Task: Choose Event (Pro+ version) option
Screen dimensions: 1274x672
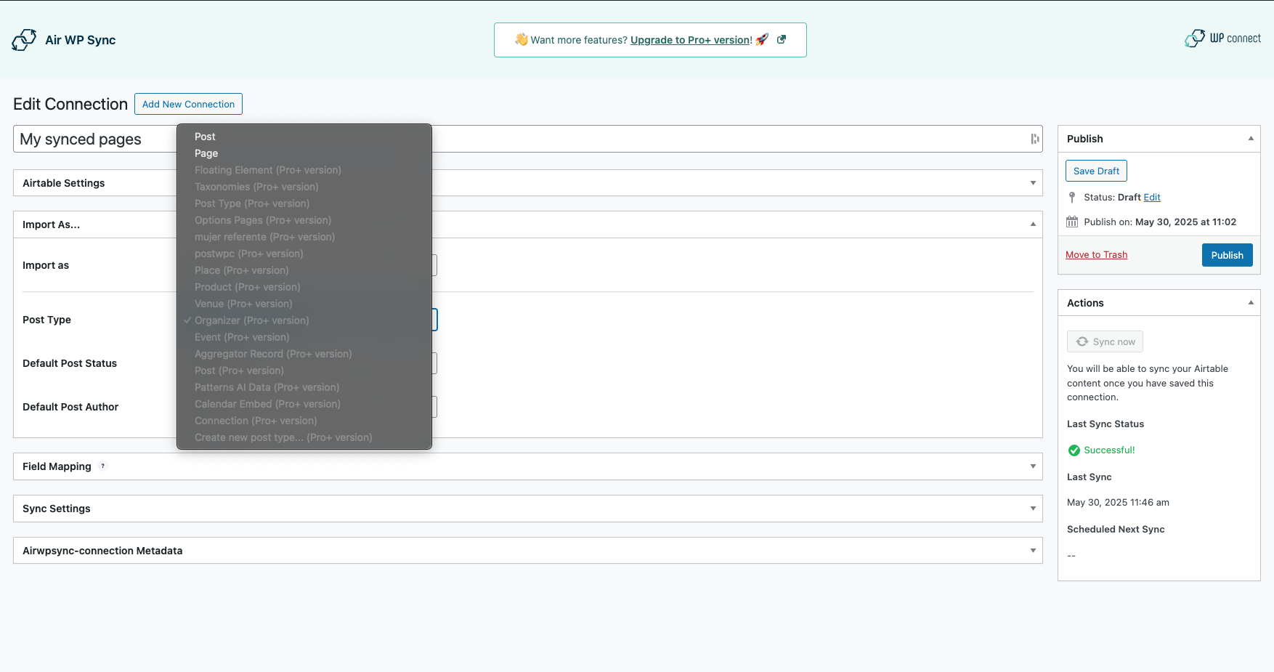Action: click(304, 337)
